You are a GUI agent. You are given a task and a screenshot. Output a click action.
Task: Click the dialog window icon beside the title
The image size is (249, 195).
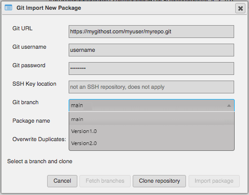click(8, 8)
